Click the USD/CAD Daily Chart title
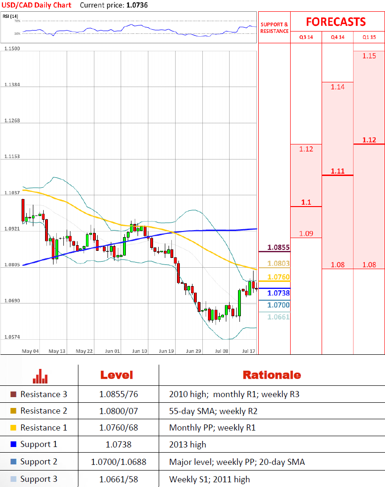The height and width of the screenshot is (487, 385). 37,5
